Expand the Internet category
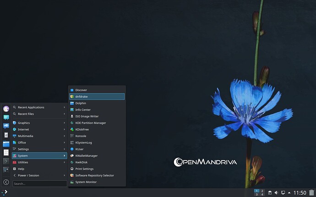 [x=39, y=129]
